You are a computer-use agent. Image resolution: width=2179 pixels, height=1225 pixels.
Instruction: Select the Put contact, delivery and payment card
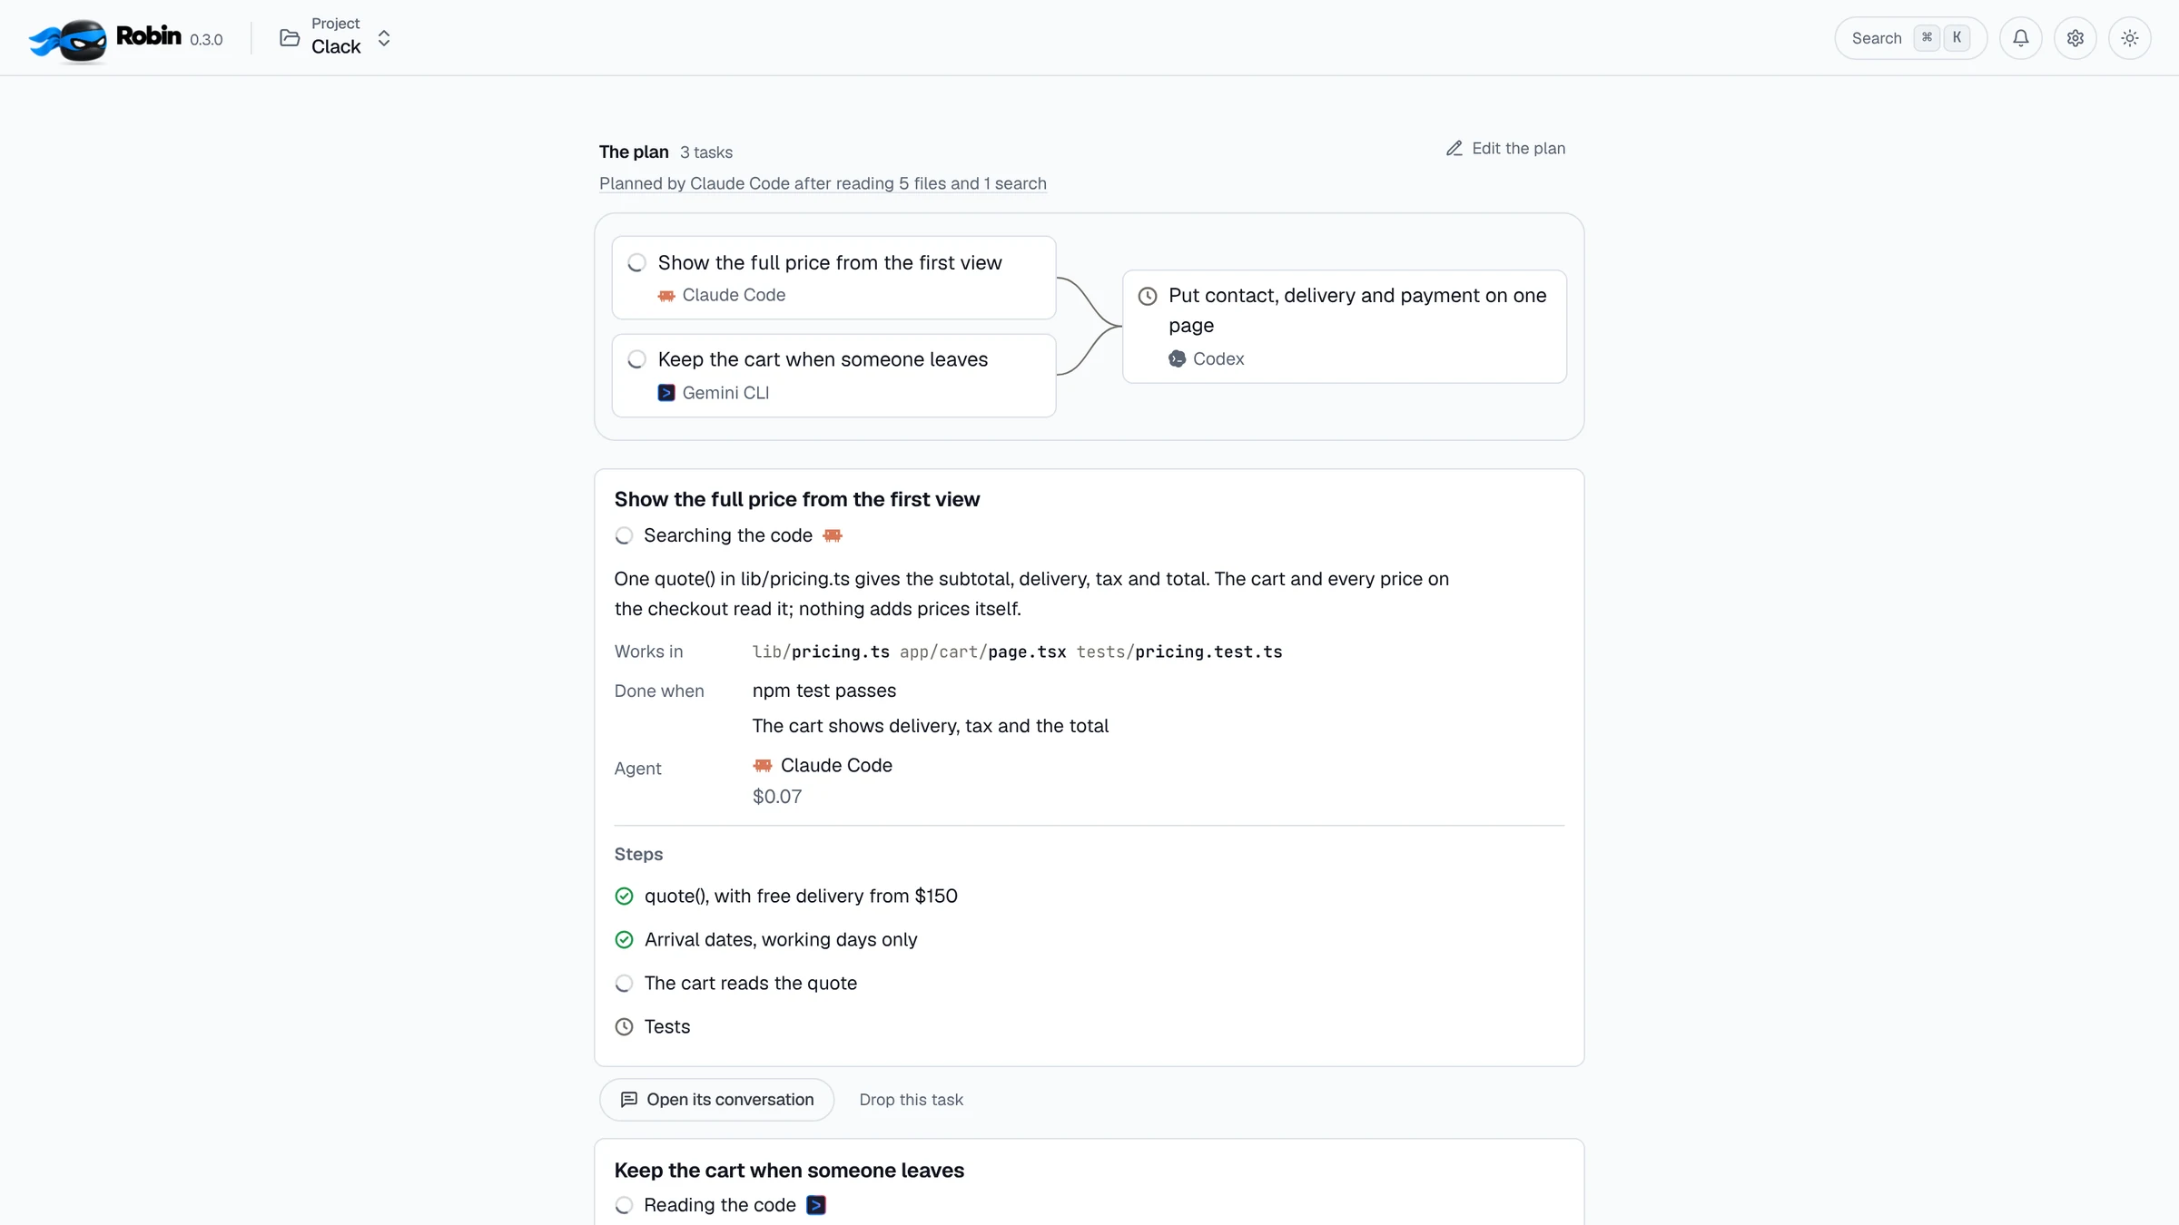point(1345,327)
